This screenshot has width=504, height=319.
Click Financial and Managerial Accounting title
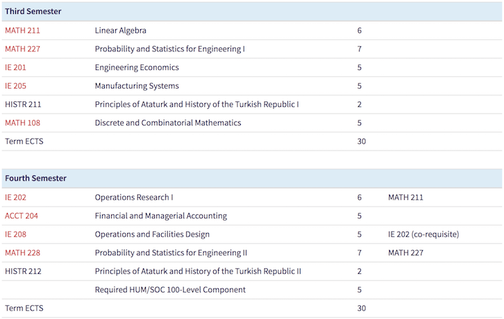pyautogui.click(x=161, y=216)
